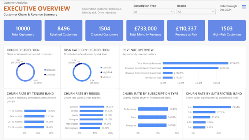Click the Enterprise subscription bar
This screenshot has height=140, width=249.
[x=152, y=125]
